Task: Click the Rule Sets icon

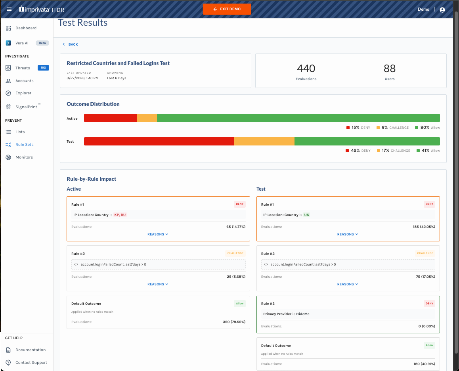Action: (8, 145)
